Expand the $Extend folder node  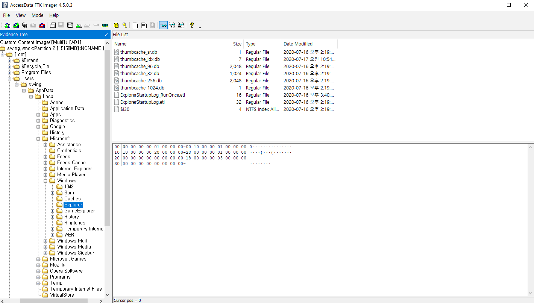pyautogui.click(x=10, y=60)
